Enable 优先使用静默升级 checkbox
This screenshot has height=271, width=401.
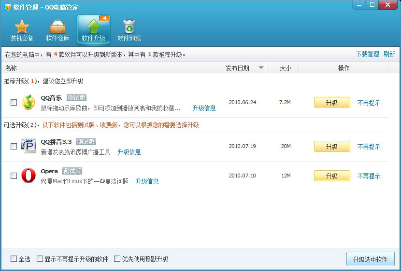tap(117, 259)
